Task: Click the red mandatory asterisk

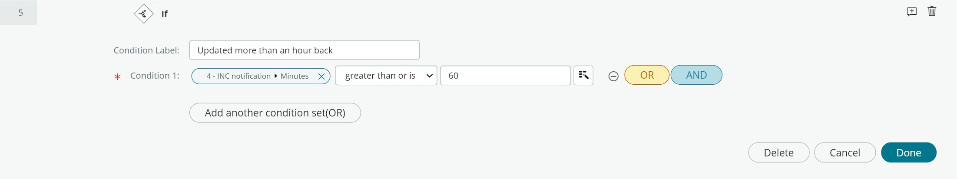Action: [x=117, y=77]
